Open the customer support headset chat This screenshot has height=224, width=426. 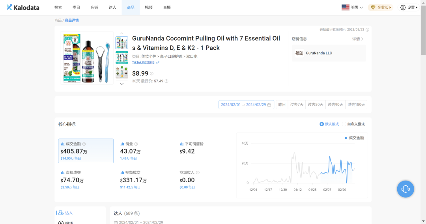pyautogui.click(x=405, y=189)
